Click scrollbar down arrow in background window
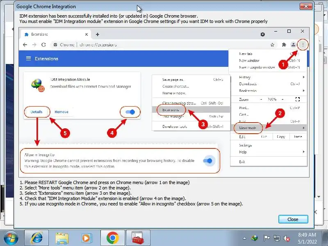Screen dimensions: 328x246 (x=319, y=197)
